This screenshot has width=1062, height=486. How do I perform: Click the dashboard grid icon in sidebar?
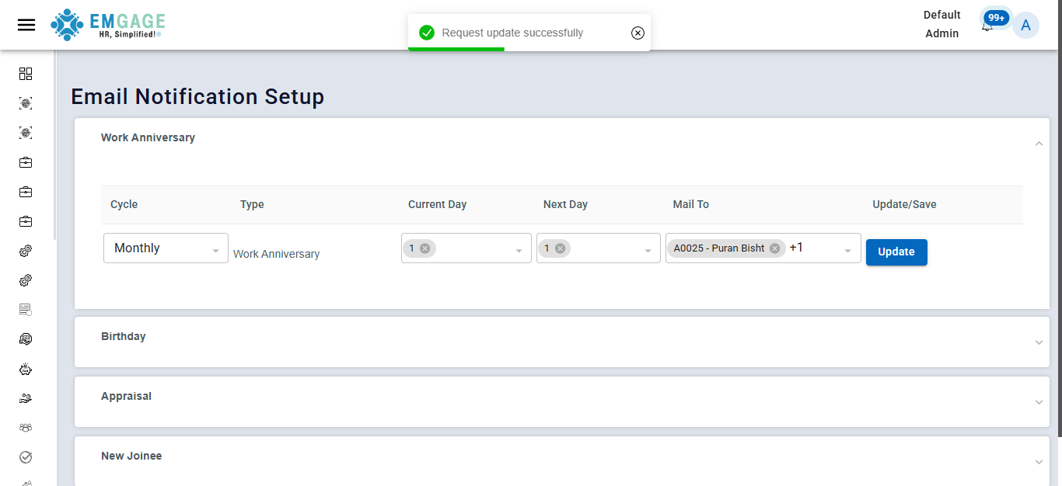(x=26, y=74)
